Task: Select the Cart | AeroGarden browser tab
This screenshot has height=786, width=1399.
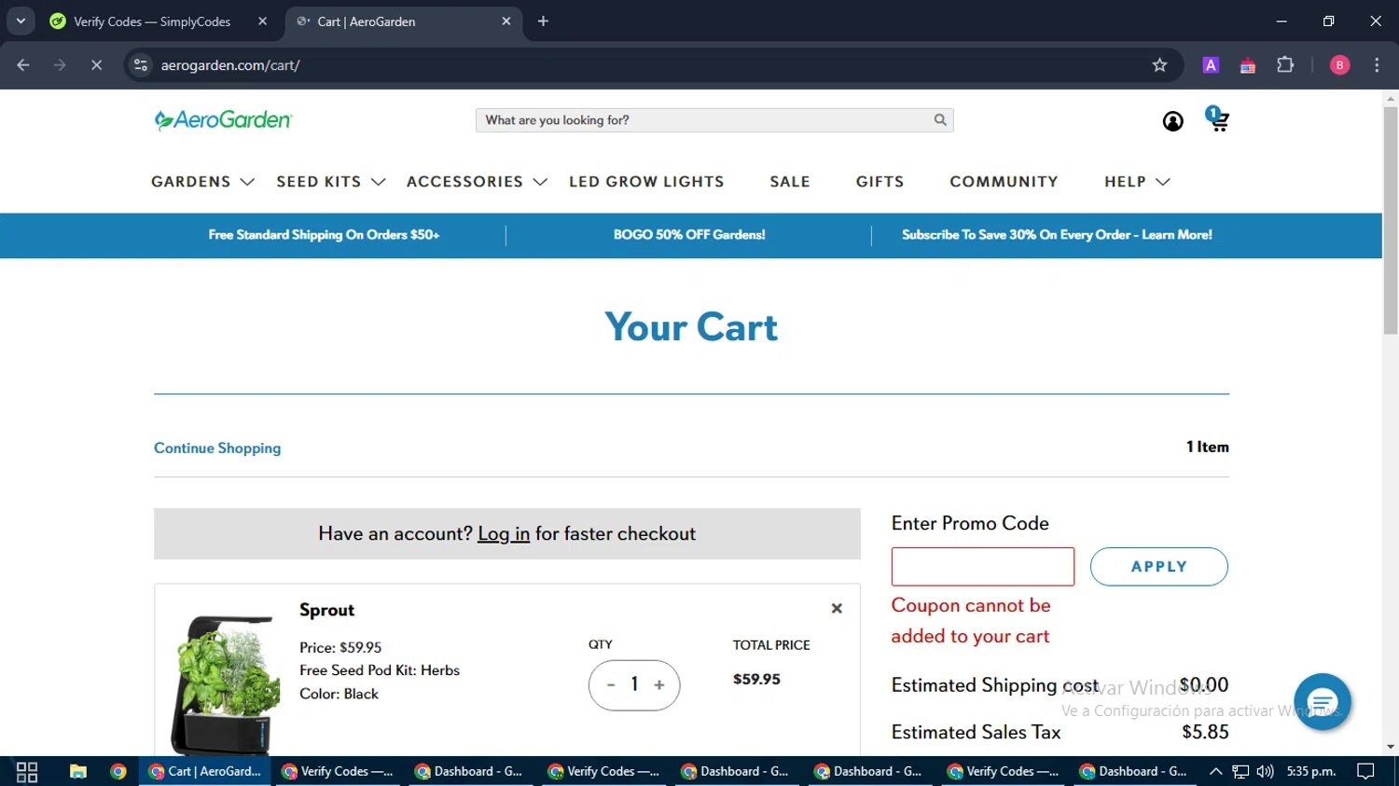Action: pyautogui.click(x=403, y=21)
